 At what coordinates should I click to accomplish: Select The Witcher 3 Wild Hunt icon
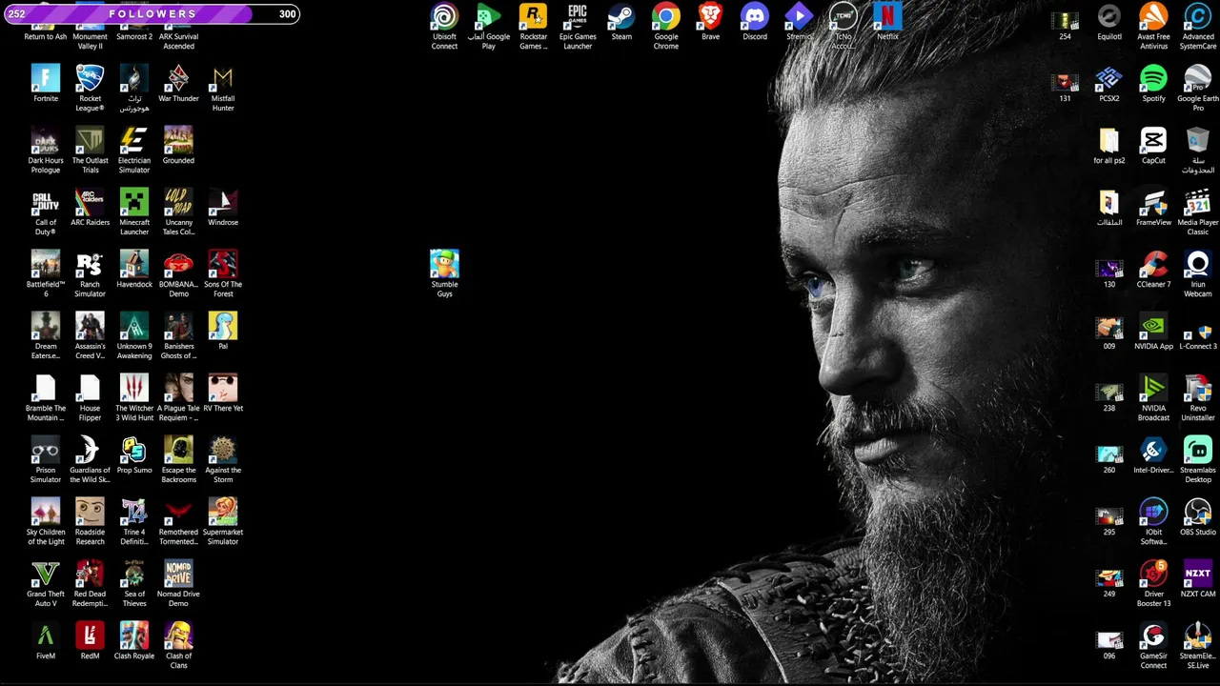point(134,388)
